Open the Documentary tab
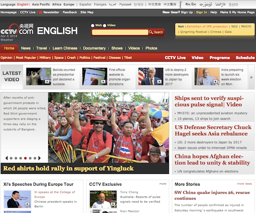This screenshot has height=213, width=256. click(94, 48)
